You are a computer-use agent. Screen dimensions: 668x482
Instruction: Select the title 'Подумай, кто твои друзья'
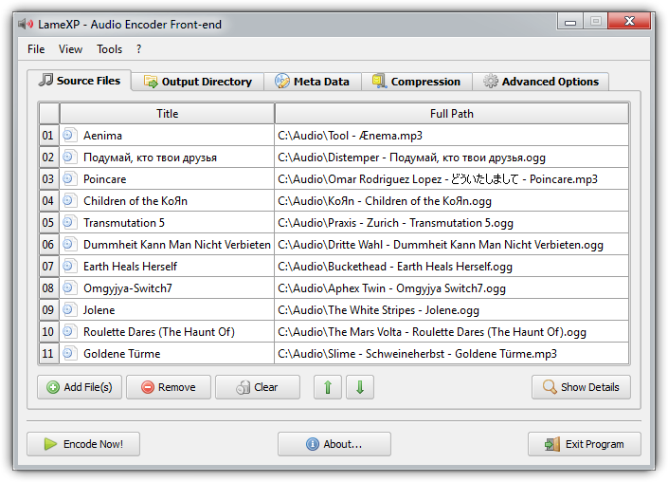point(150,158)
